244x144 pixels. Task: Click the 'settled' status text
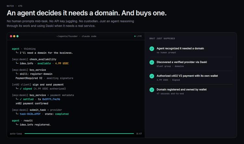(x=28, y=99)
